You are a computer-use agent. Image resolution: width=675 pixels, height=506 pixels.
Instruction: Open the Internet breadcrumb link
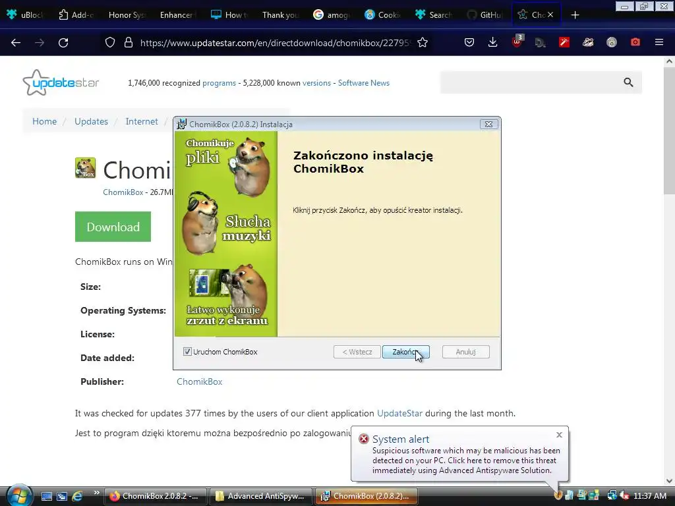(142, 121)
